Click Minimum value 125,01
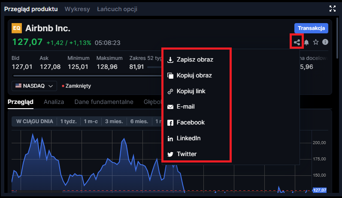The width and height of the screenshot is (342, 198). [78, 67]
